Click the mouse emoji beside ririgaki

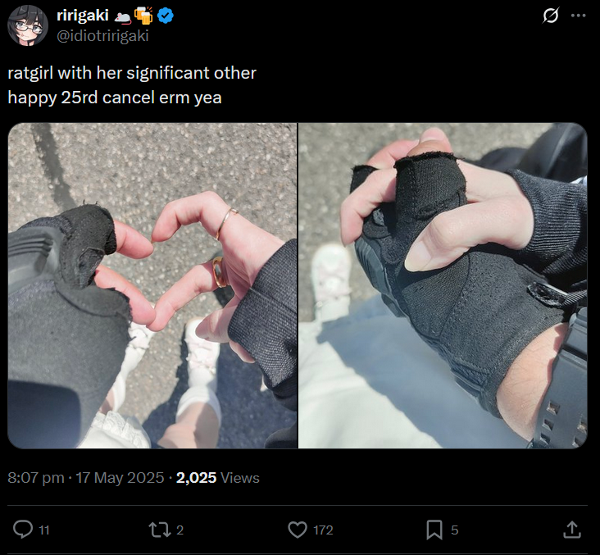pos(123,17)
